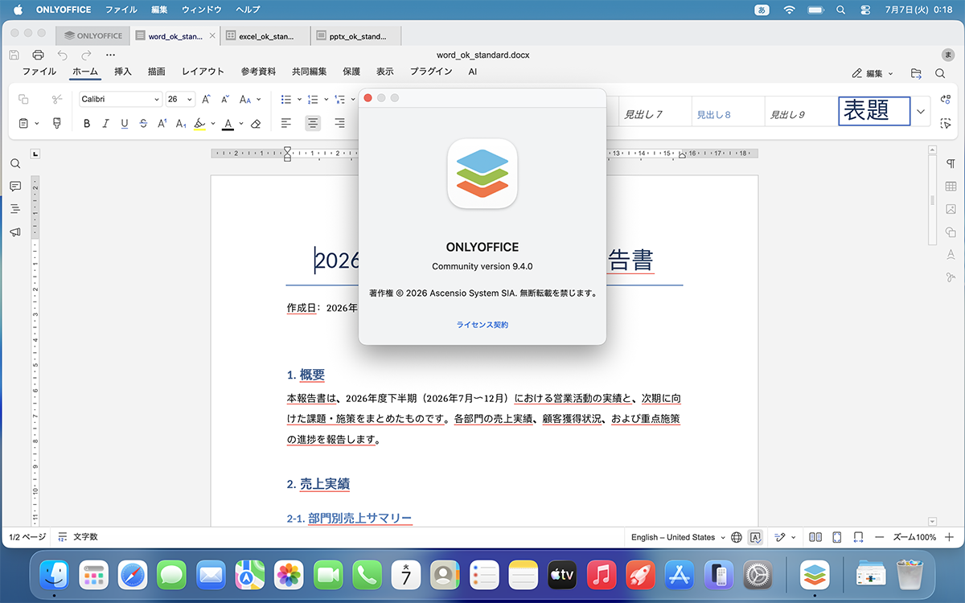Toggle strikethrough formatting

click(143, 124)
